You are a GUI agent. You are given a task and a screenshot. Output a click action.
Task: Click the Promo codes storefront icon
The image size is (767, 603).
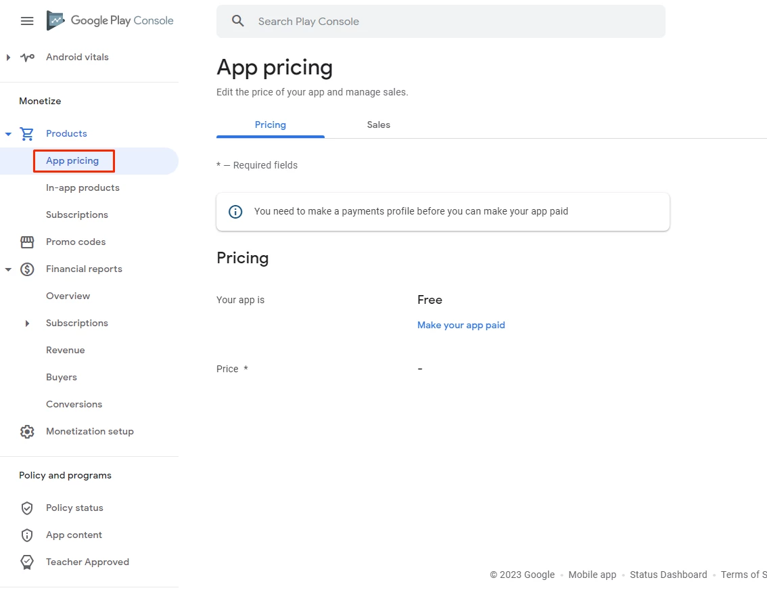27,242
